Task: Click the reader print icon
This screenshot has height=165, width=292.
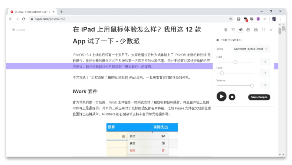Action: click(x=248, y=30)
